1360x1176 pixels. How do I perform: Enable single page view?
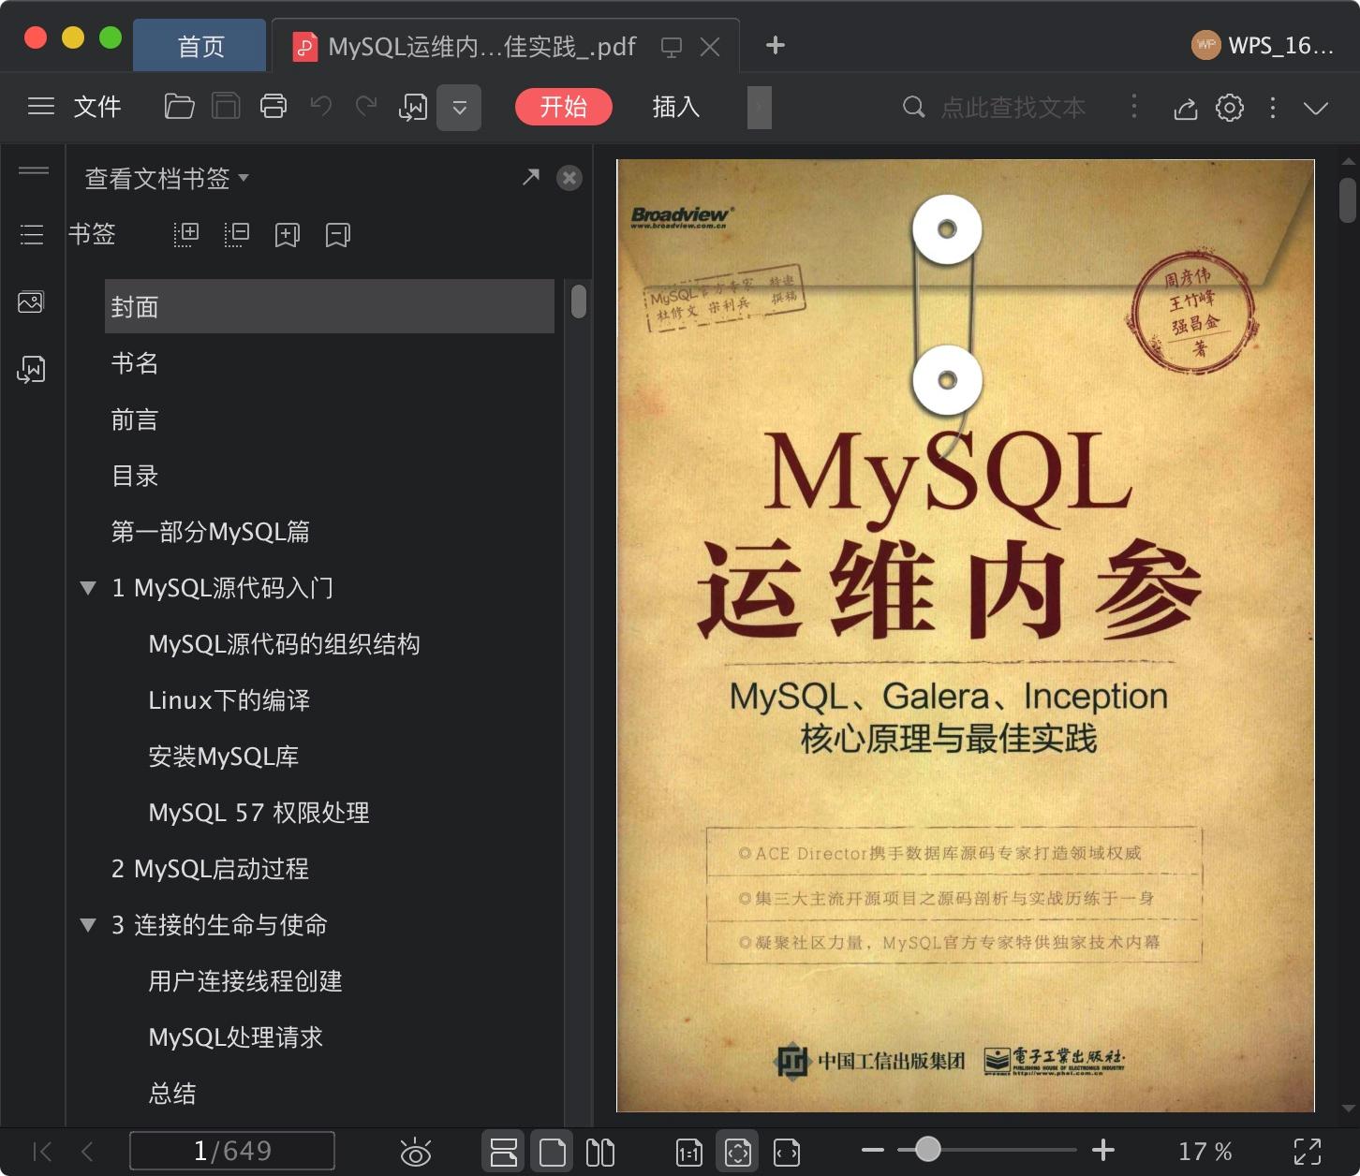click(553, 1152)
